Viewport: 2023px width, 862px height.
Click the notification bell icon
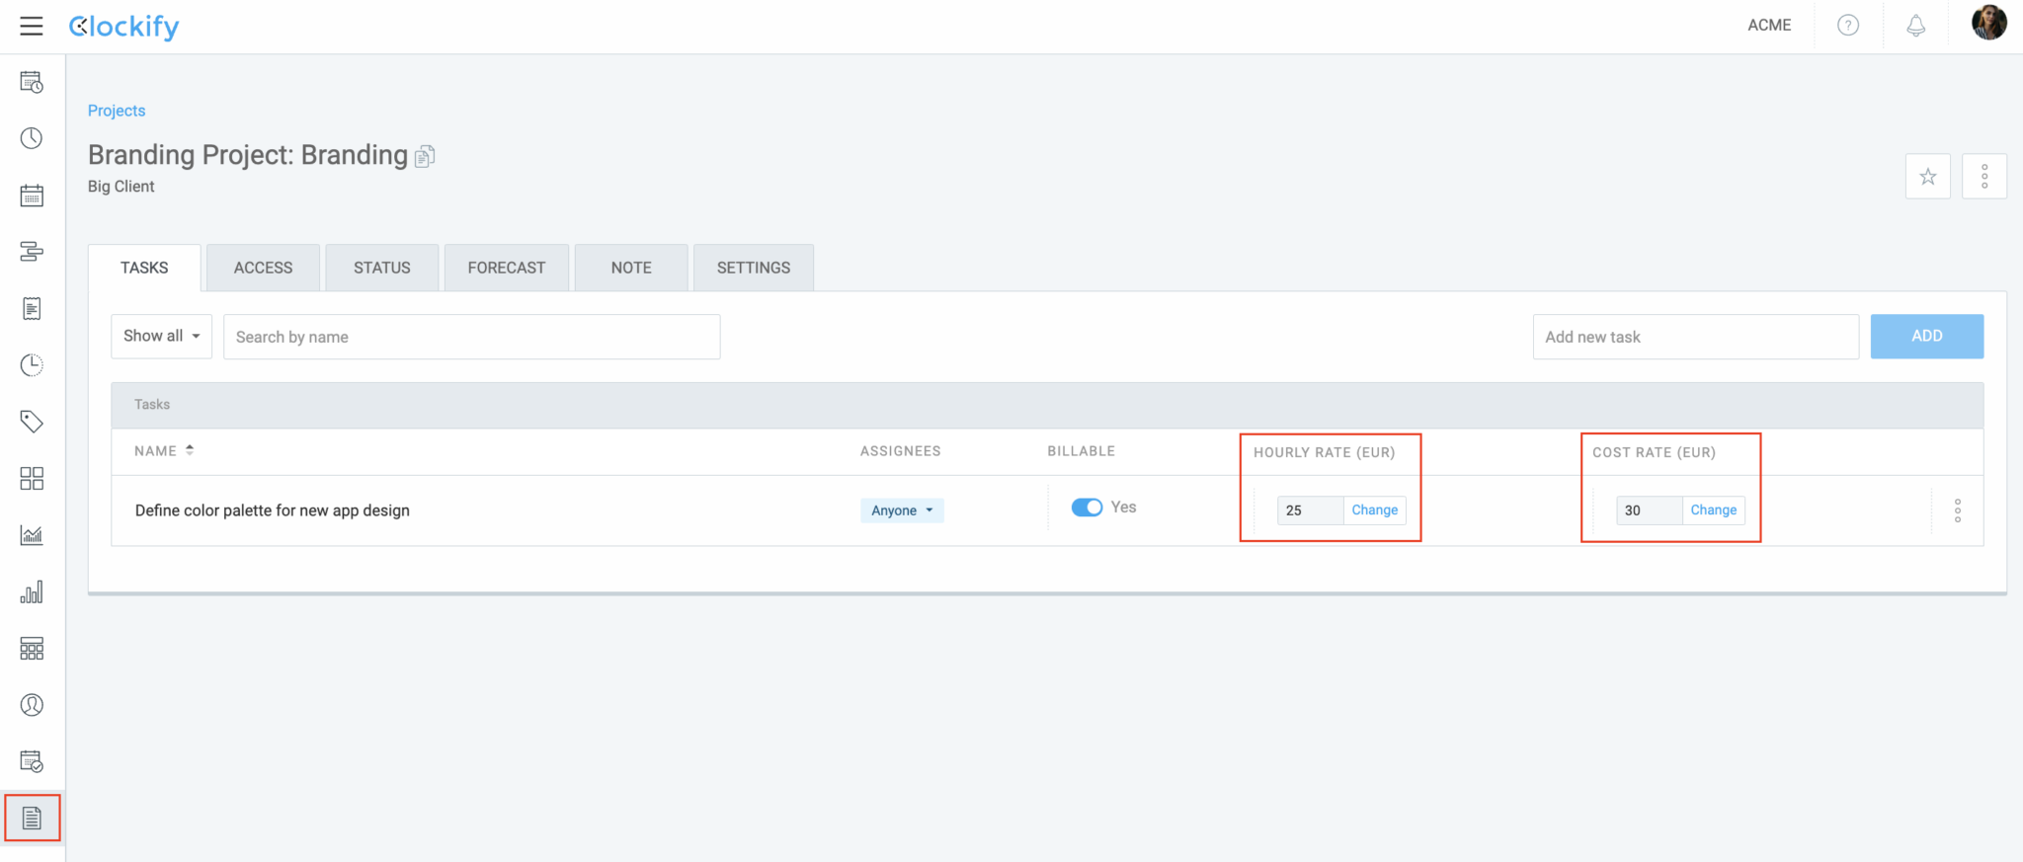pyautogui.click(x=1915, y=26)
